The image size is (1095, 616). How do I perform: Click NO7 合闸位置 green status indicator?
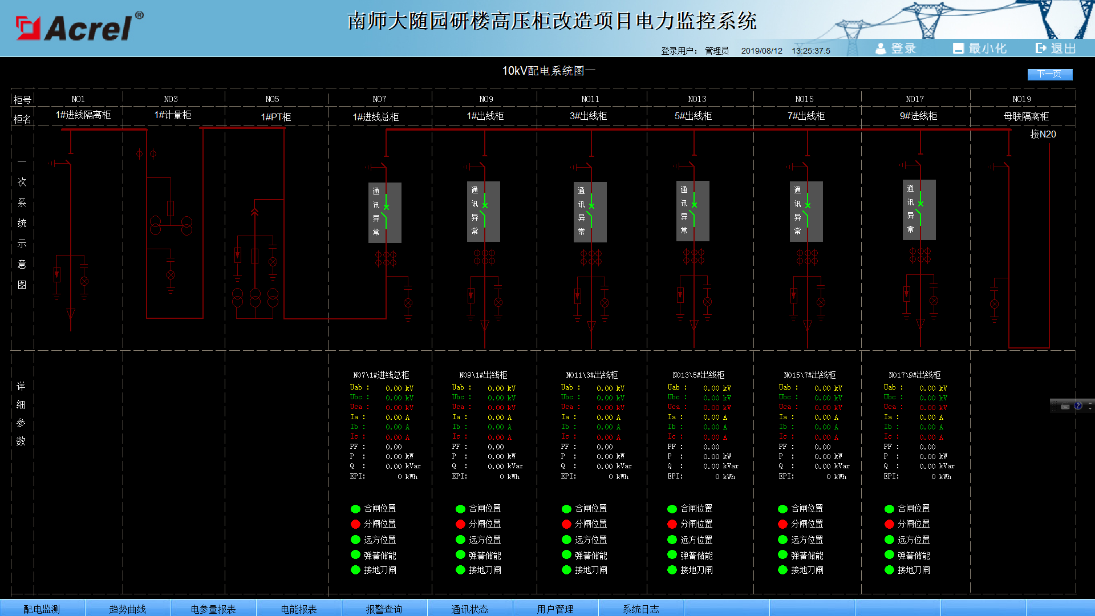355,509
